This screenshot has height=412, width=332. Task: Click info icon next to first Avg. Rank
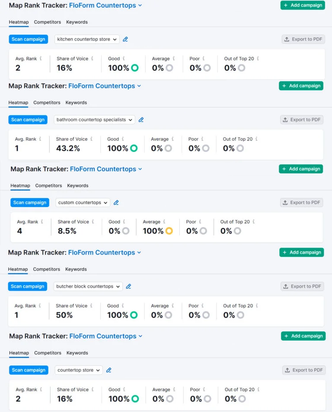pyautogui.click(x=41, y=58)
